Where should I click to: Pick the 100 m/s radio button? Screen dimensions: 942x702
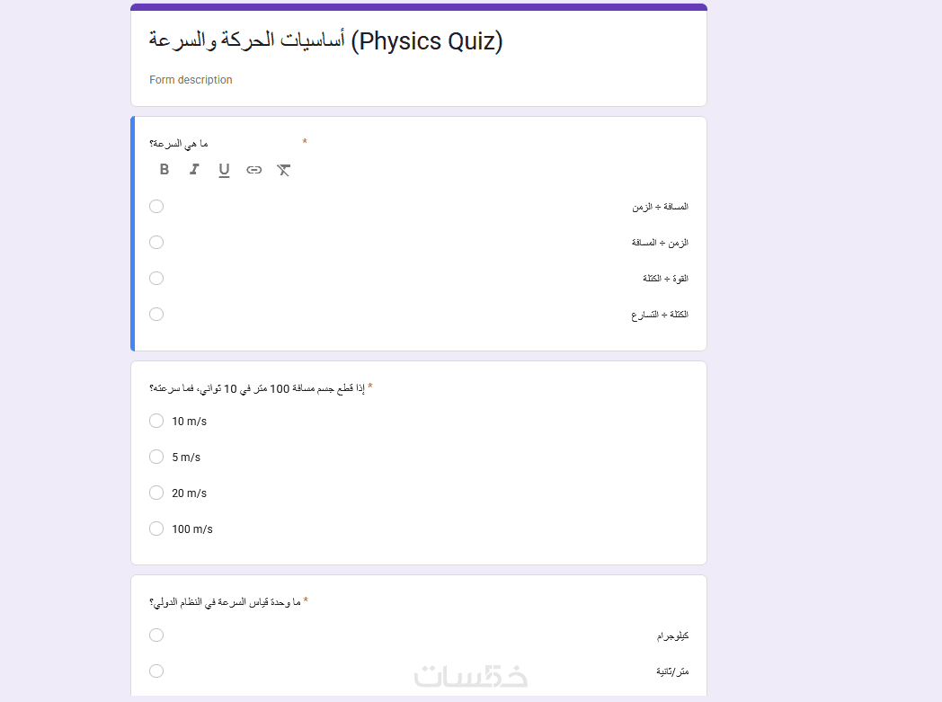point(156,529)
